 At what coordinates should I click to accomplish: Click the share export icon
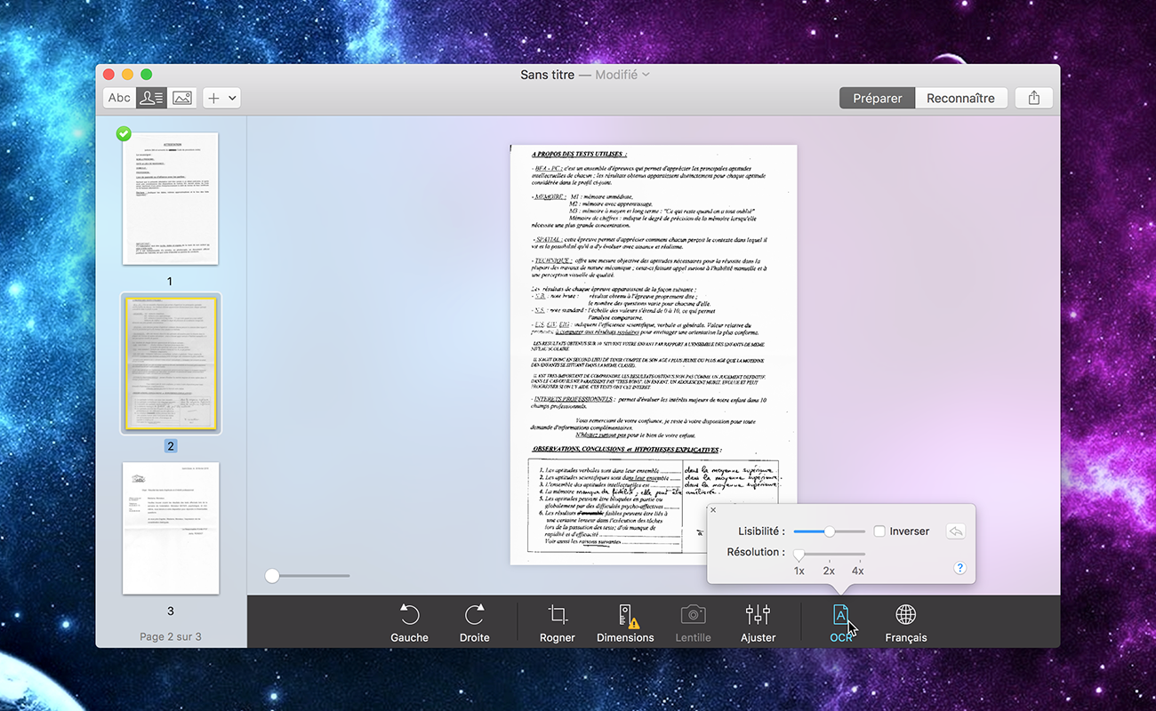[x=1033, y=99]
